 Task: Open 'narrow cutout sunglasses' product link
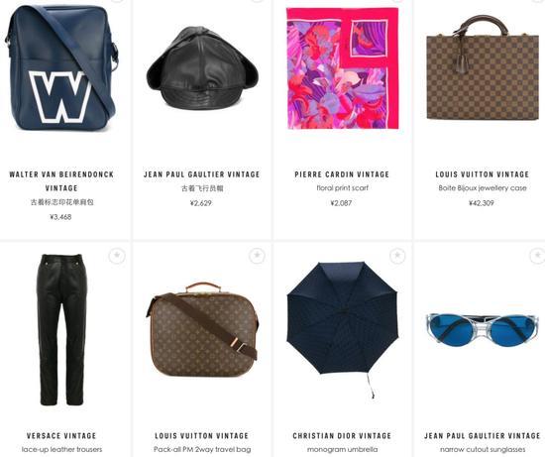point(483,449)
